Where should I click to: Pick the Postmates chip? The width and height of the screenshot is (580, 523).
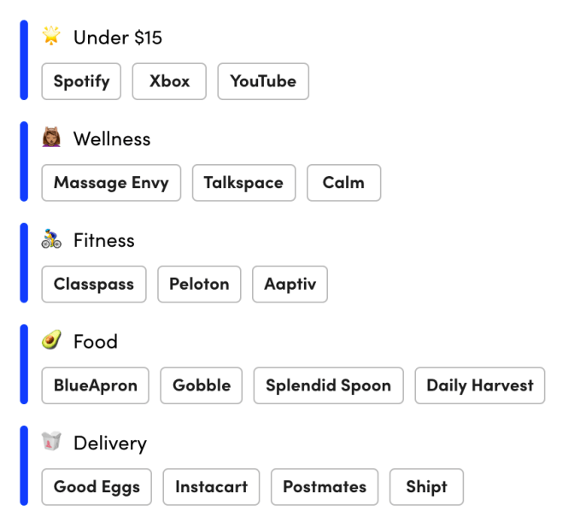(325, 487)
